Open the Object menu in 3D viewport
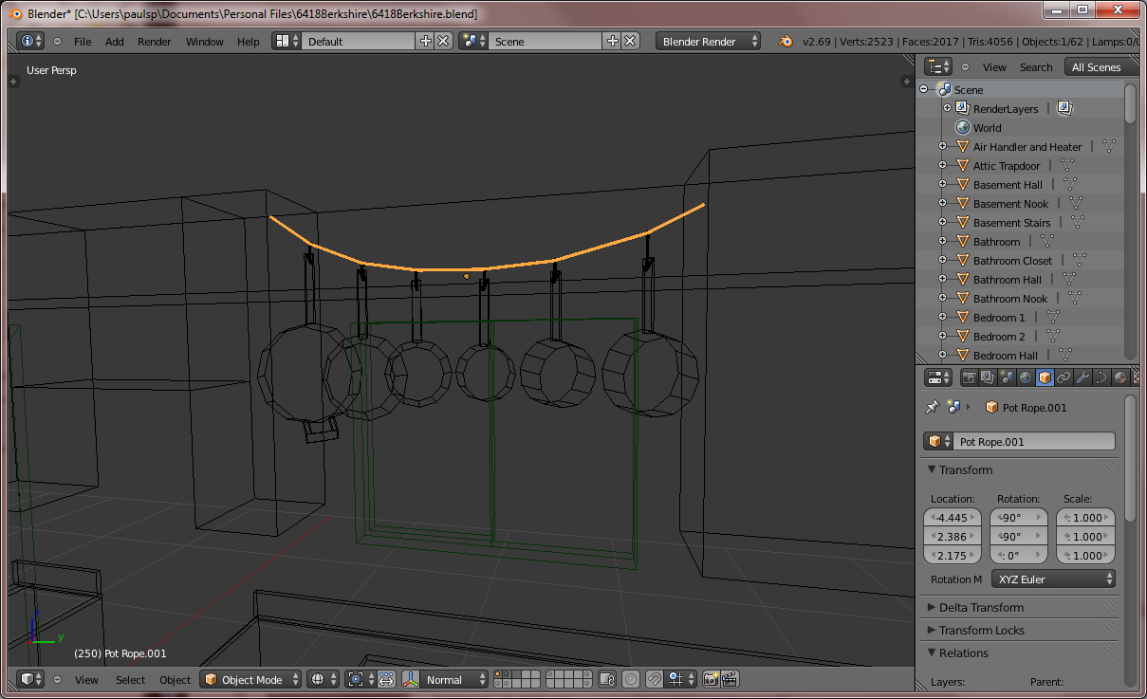The height and width of the screenshot is (699, 1147). tap(175, 680)
